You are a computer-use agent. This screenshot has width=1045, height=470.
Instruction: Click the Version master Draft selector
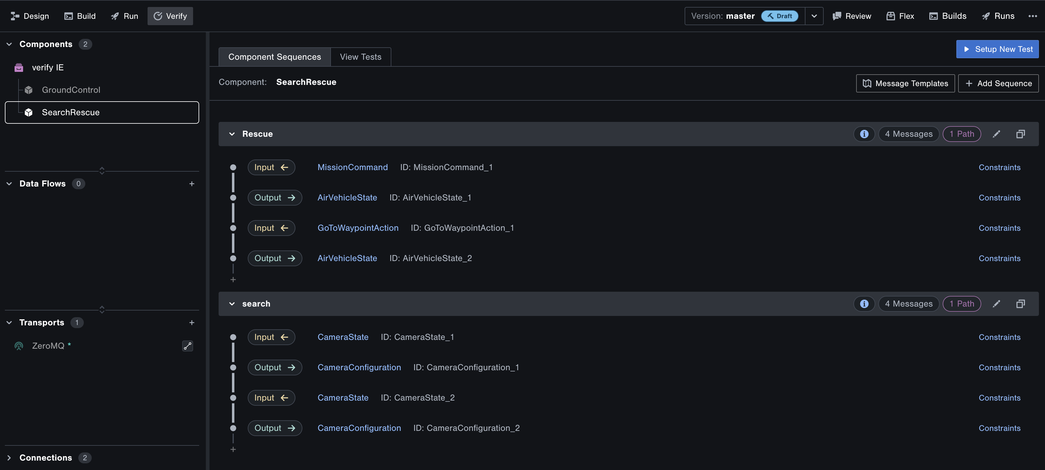pos(744,16)
